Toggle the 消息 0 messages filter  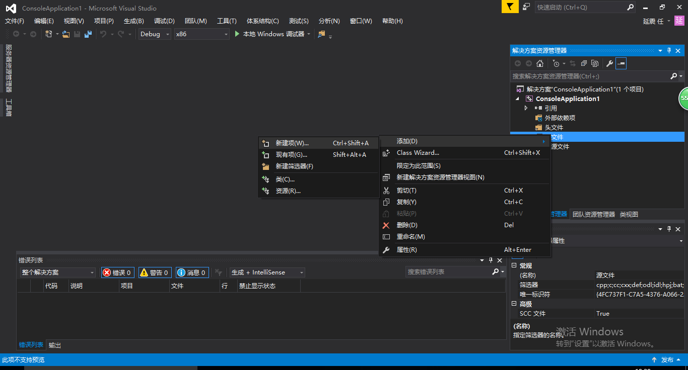click(192, 272)
